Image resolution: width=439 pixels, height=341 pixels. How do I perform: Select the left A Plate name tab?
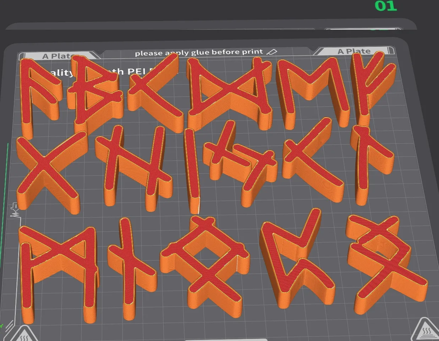pos(57,56)
